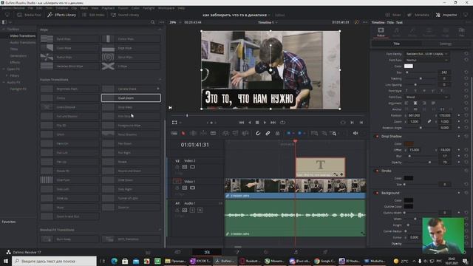The width and height of the screenshot is (473, 266).
Task: Click the Position X value field
Action: pyautogui.click(x=414, y=115)
